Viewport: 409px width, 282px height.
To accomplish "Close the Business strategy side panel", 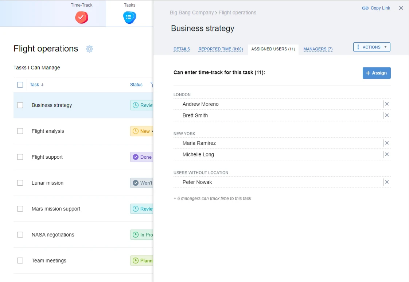I will (401, 8).
